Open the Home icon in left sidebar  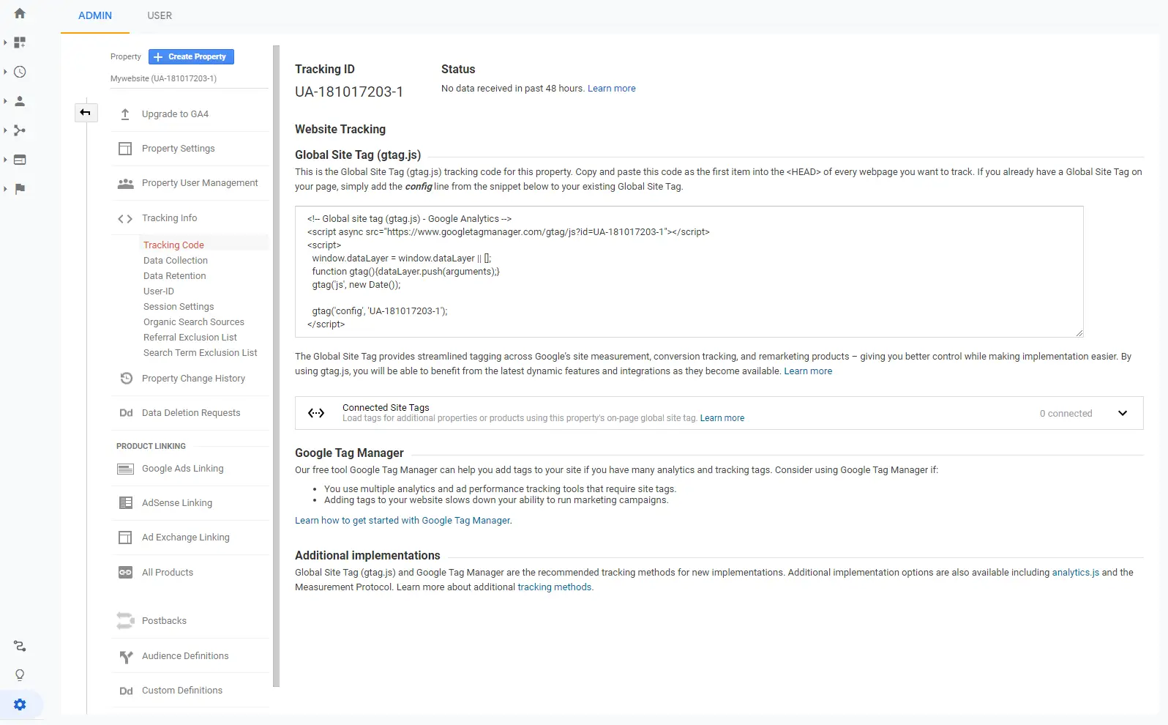20,13
